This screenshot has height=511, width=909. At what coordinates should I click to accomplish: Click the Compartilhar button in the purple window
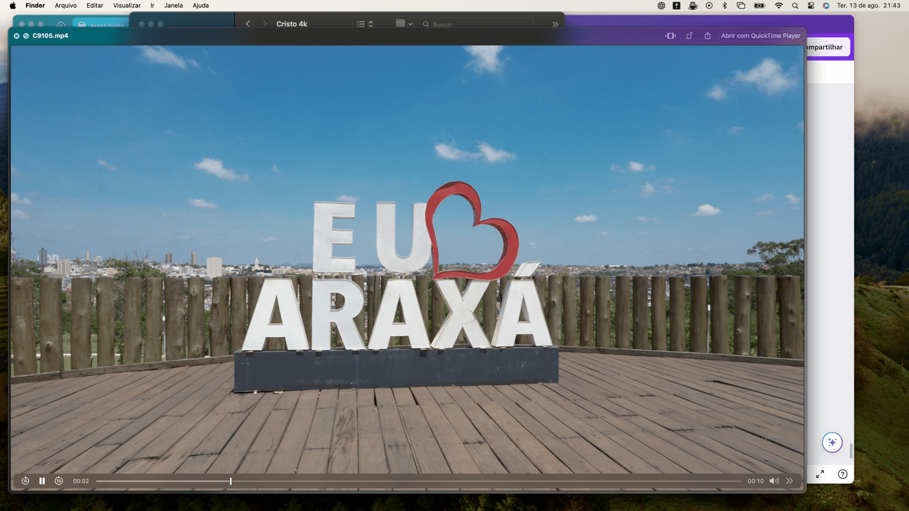828,47
